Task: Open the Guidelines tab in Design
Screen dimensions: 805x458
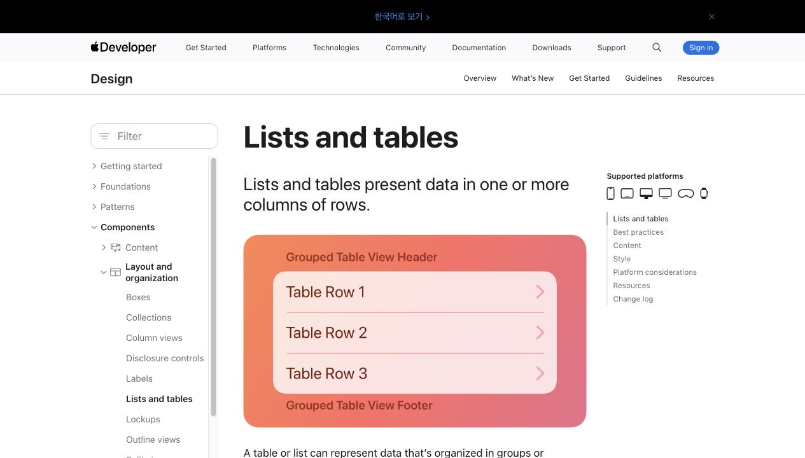Action: (x=643, y=78)
